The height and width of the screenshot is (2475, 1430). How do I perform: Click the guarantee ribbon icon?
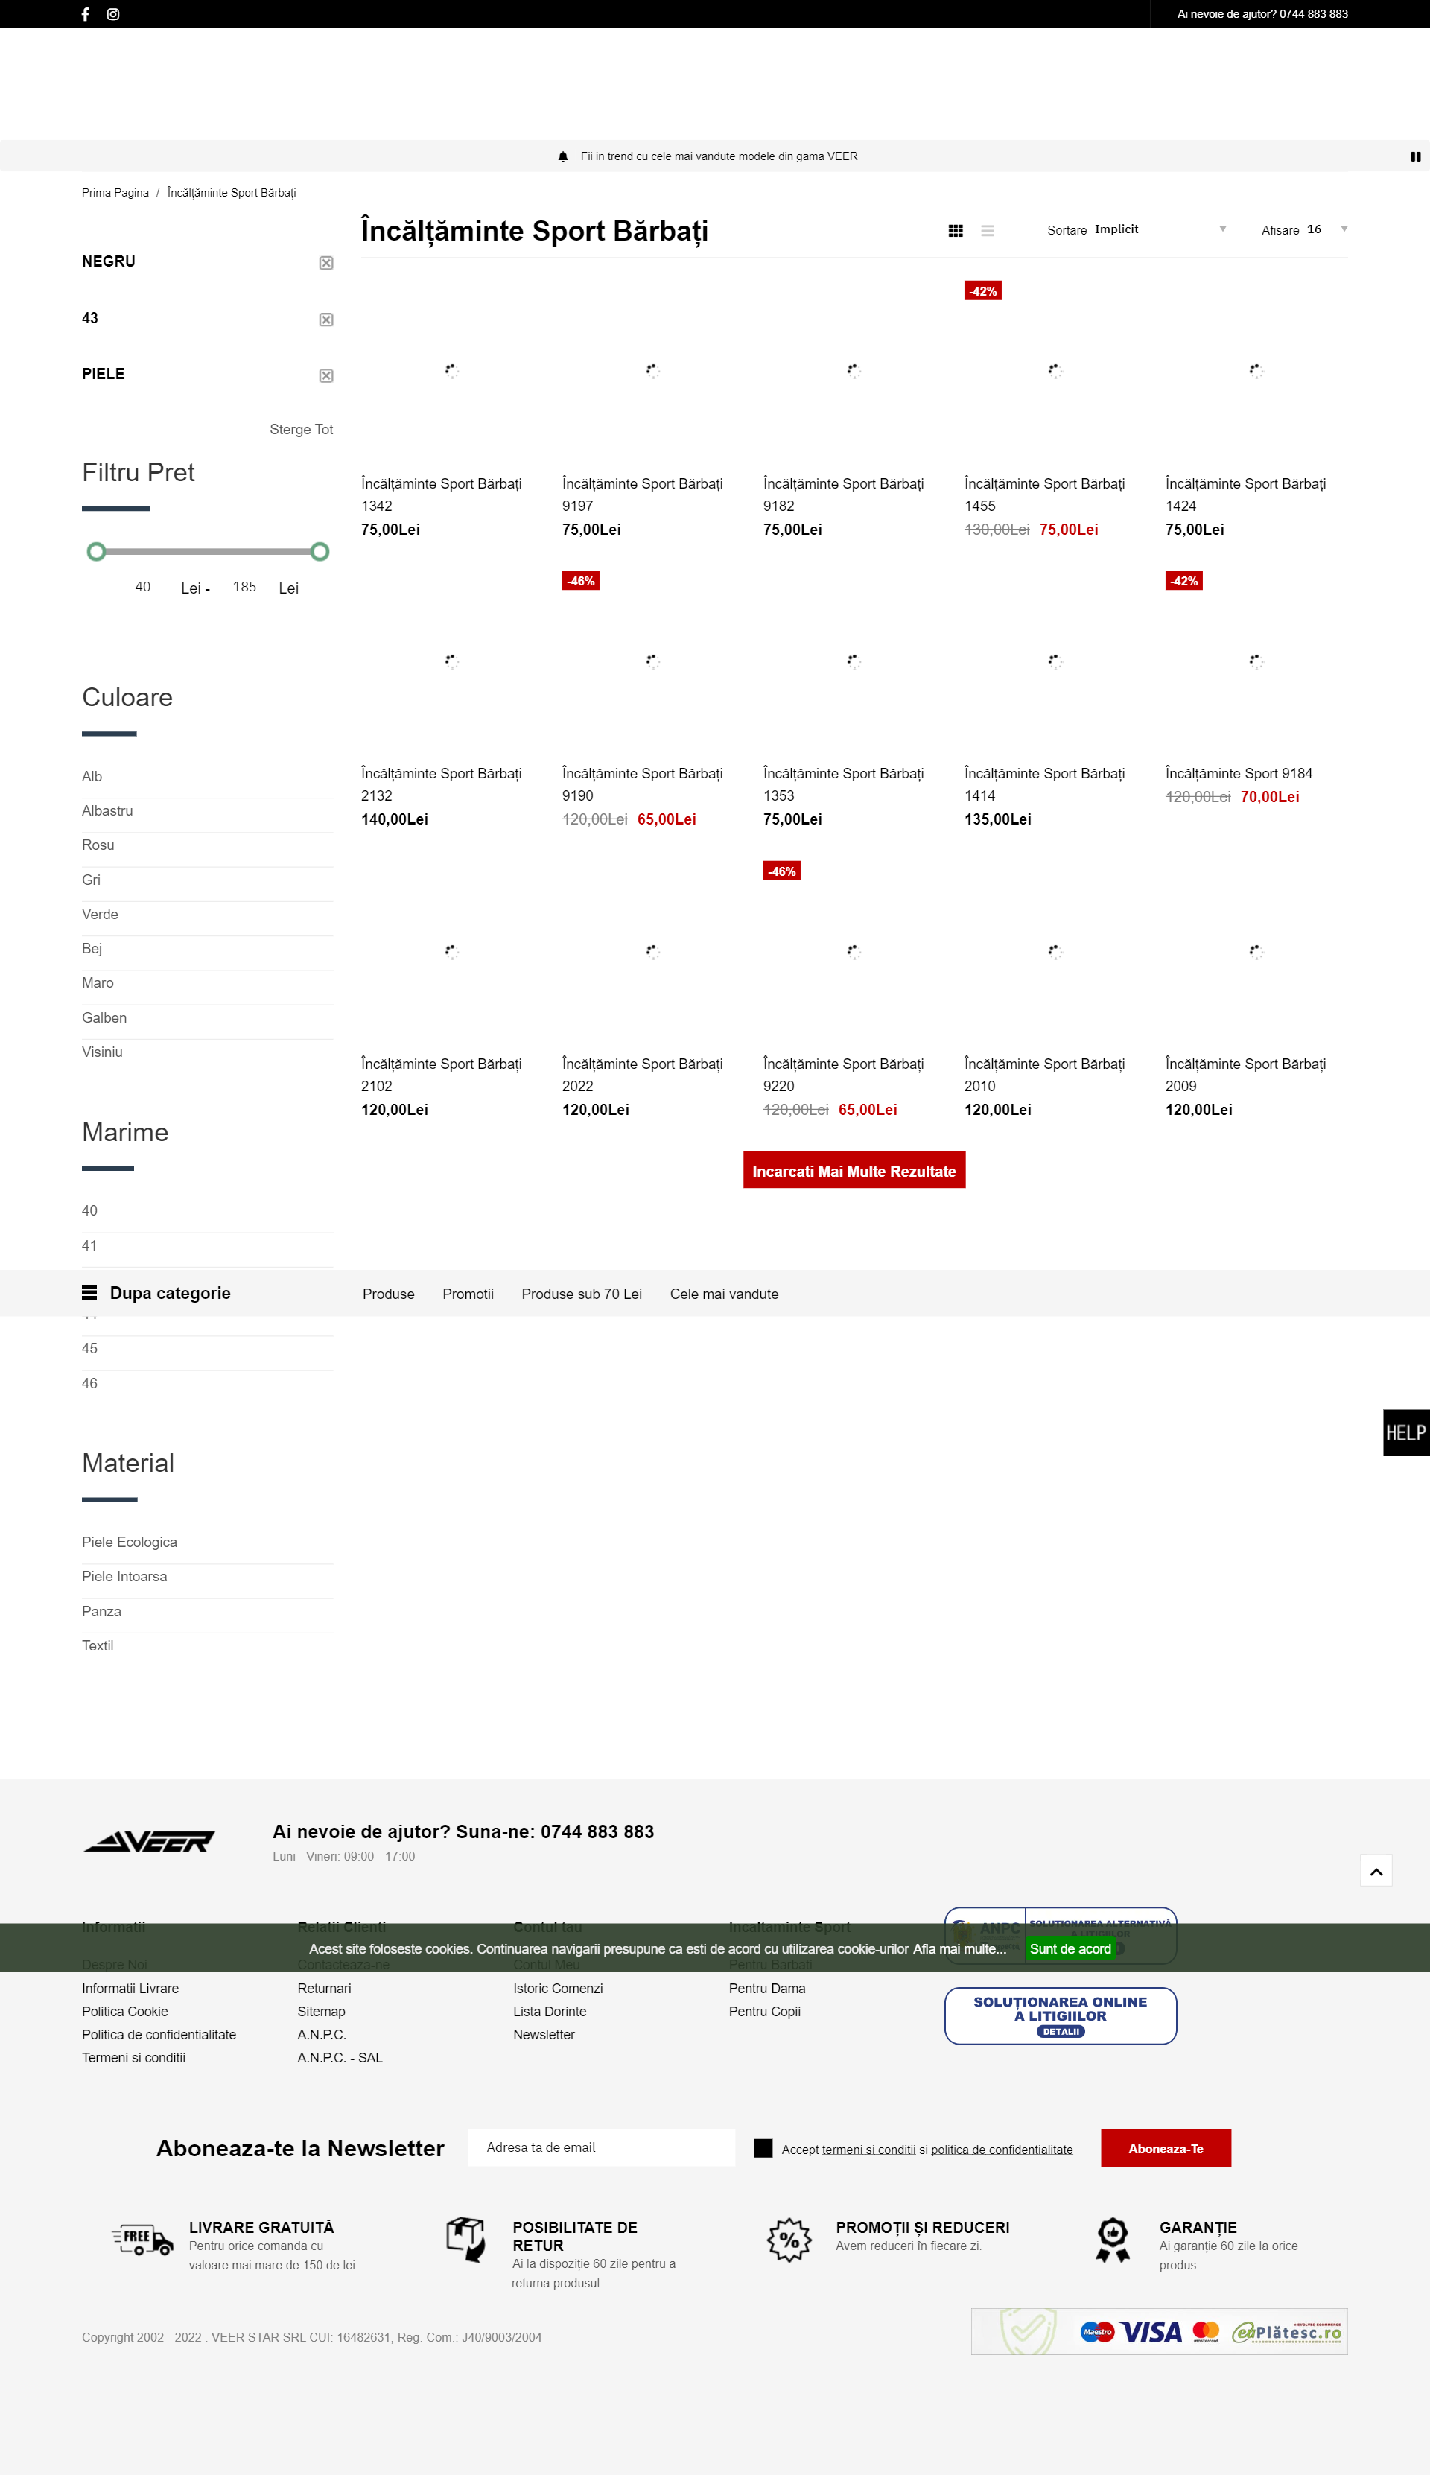(1113, 2240)
